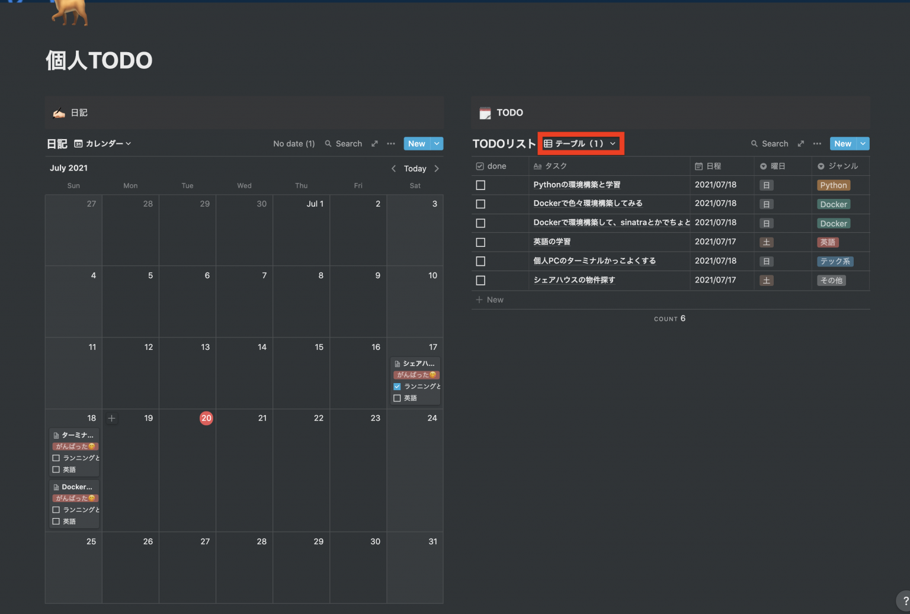Go to the next month in the calendar

(437, 169)
